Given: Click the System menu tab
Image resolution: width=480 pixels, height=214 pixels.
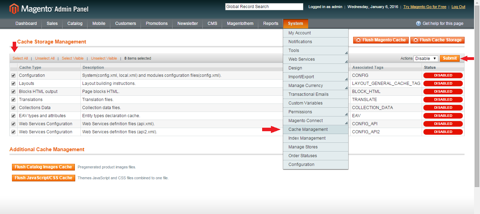Looking at the screenshot, I should [296, 24].
